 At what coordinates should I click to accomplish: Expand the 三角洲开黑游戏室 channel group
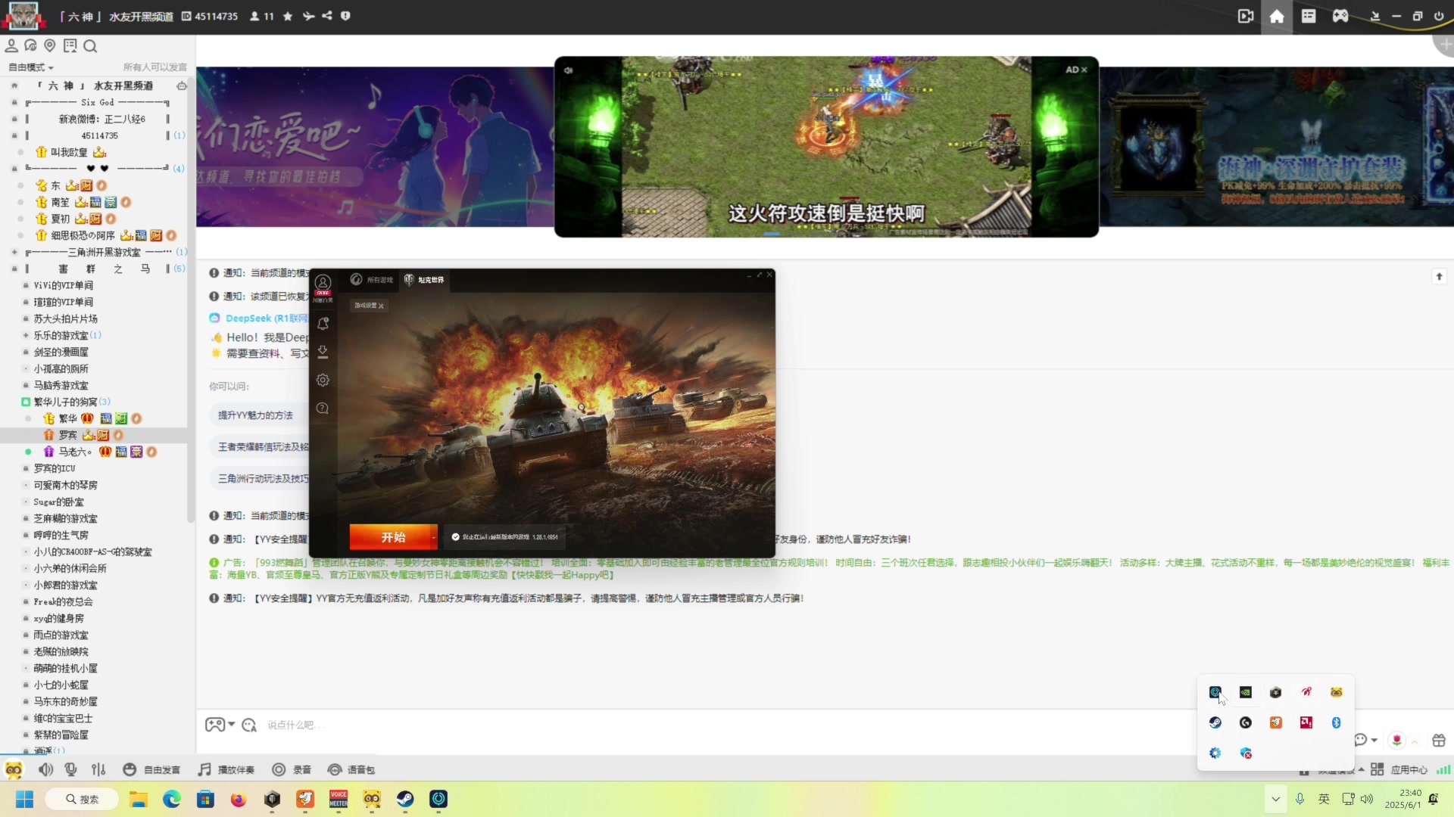pyautogui.click(x=14, y=252)
